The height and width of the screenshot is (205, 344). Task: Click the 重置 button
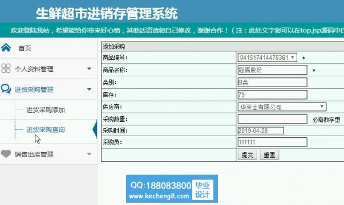pos(269,155)
